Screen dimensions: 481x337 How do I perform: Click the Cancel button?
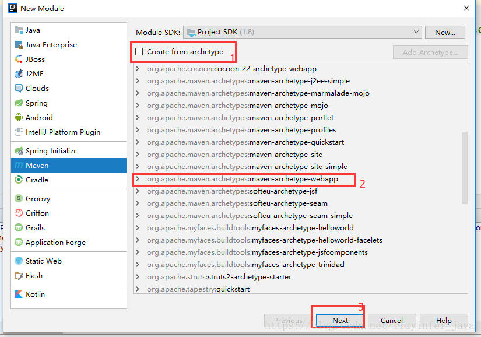tap(392, 321)
